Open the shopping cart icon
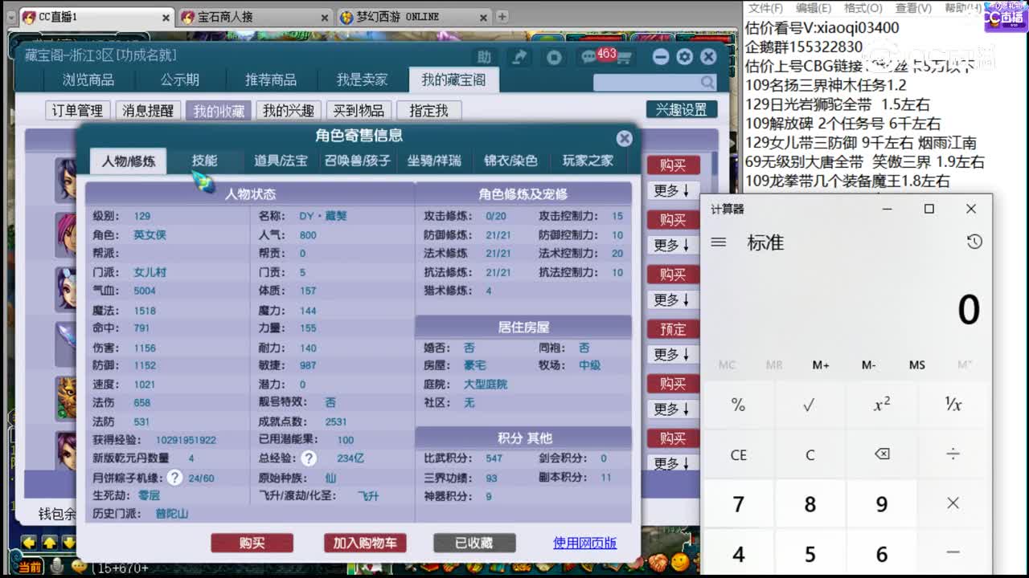Image resolution: width=1029 pixels, height=578 pixels. click(624, 58)
